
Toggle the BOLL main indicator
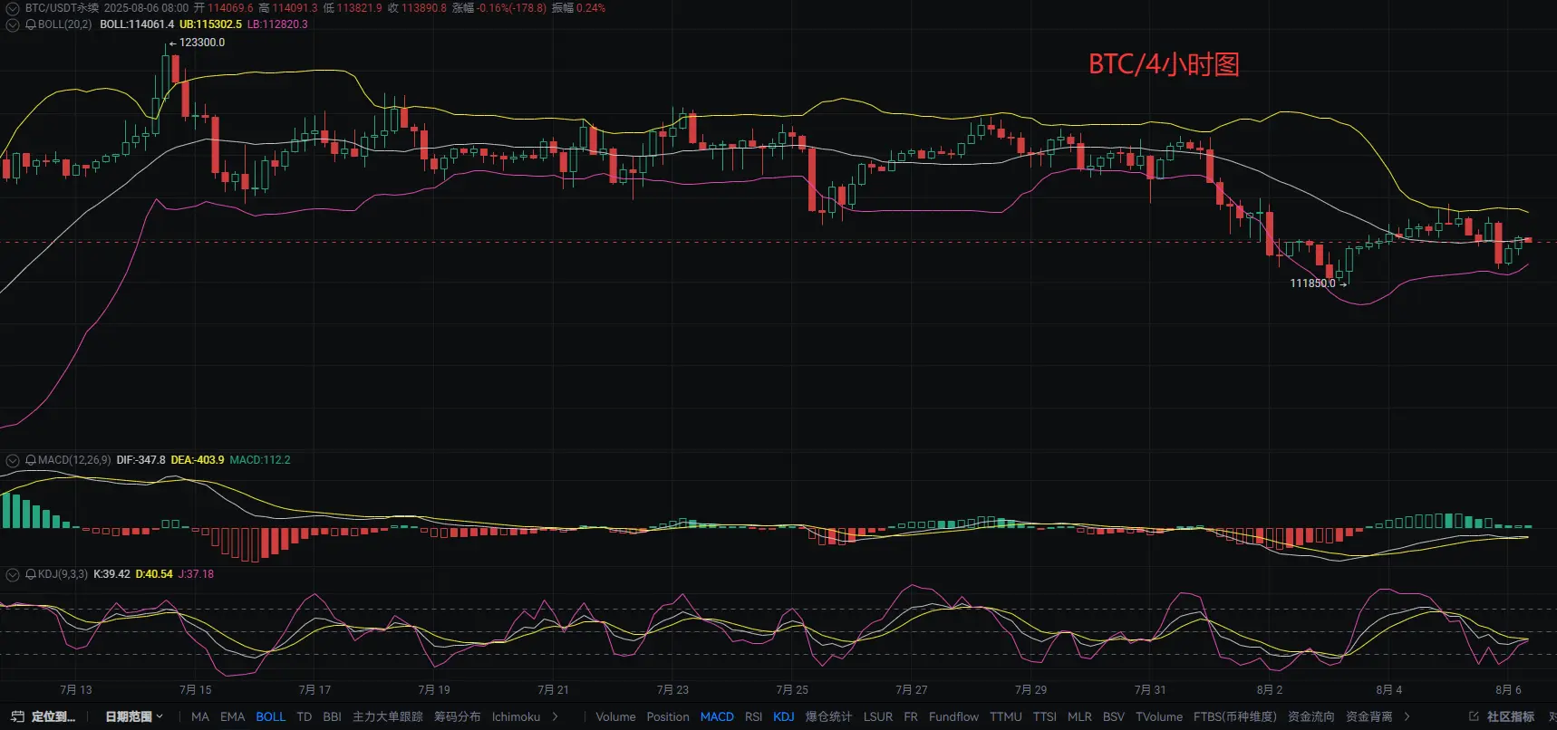point(271,716)
